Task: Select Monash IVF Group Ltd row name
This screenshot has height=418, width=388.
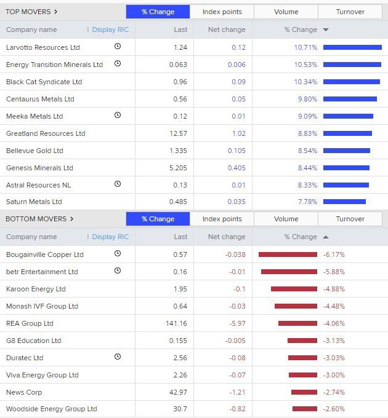Action: pos(42,306)
